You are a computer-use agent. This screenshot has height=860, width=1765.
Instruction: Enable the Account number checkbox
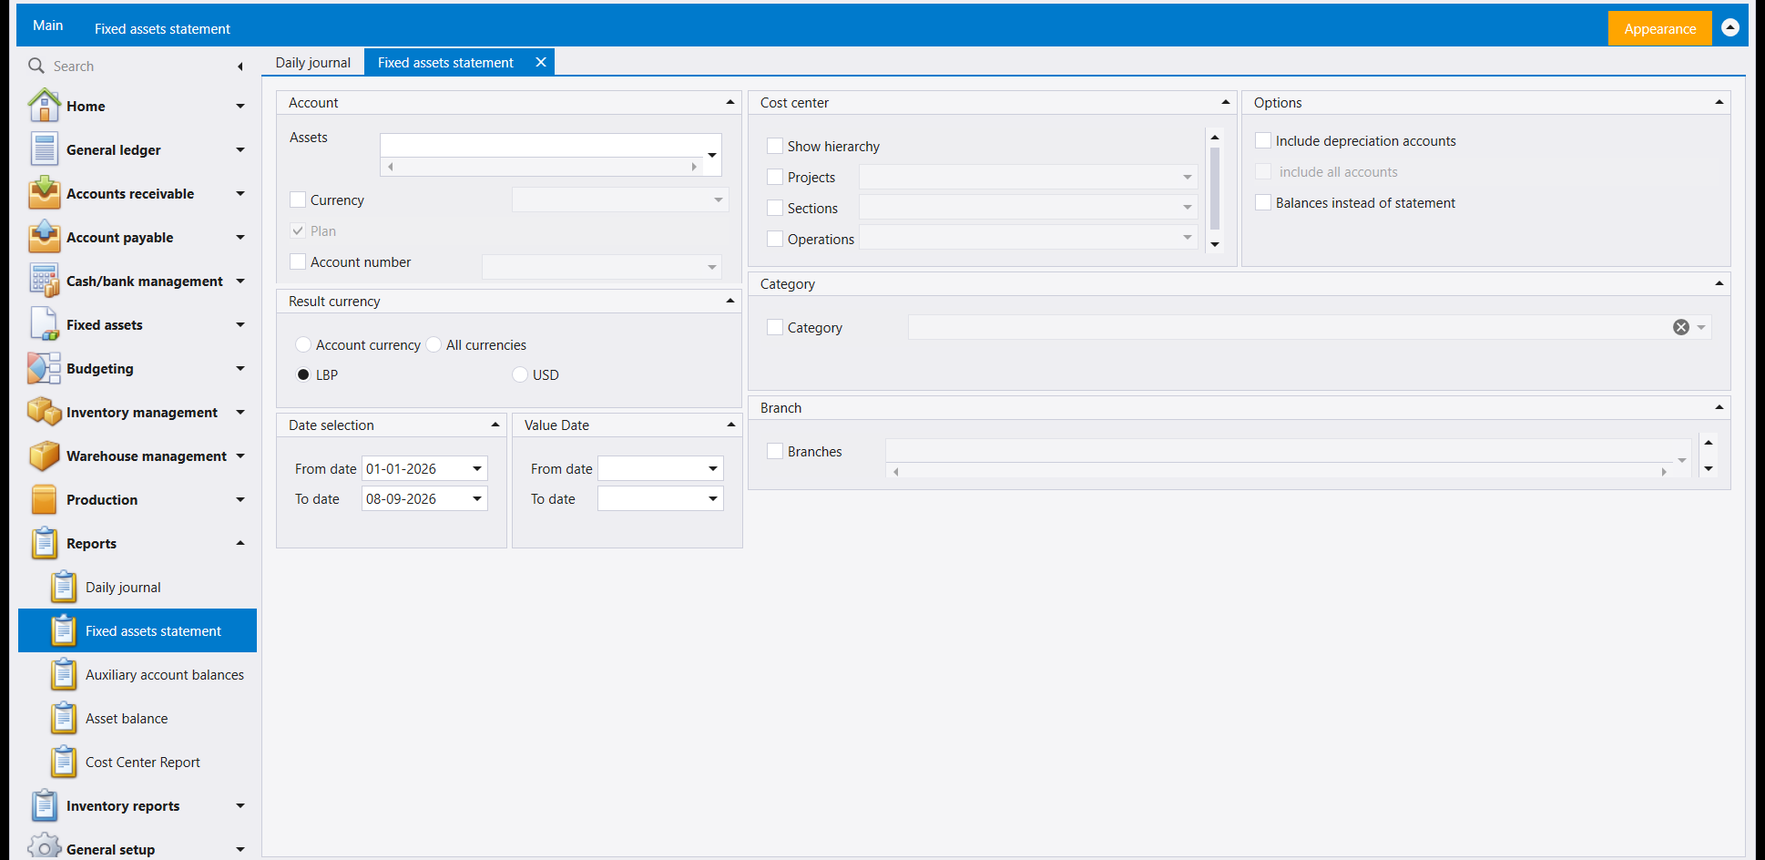pyautogui.click(x=298, y=261)
